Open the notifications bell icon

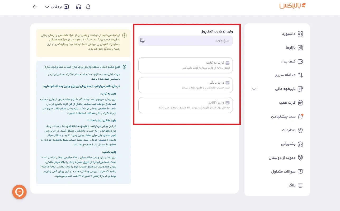(x=88, y=7)
